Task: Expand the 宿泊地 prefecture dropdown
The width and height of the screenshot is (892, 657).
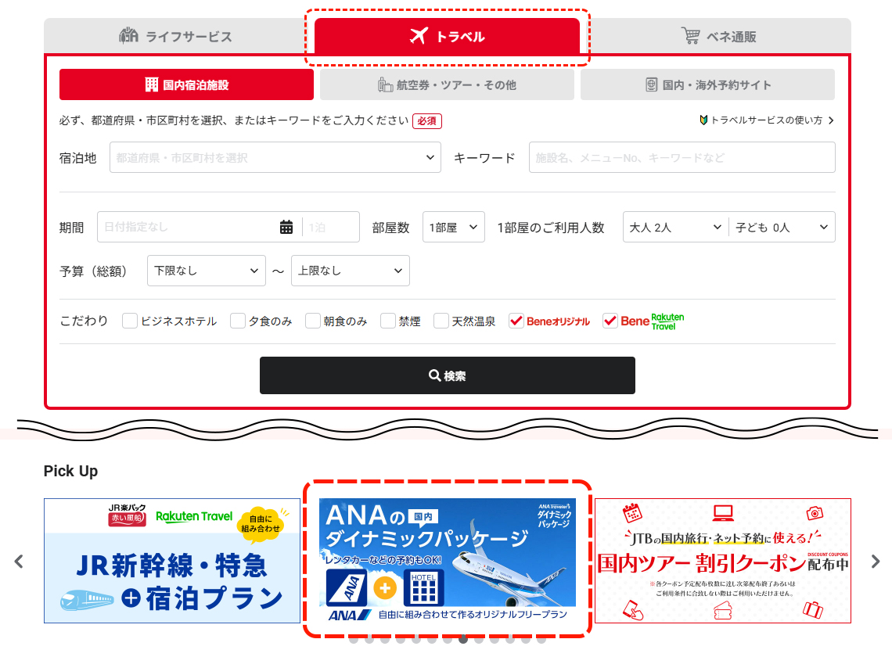Action: click(275, 157)
